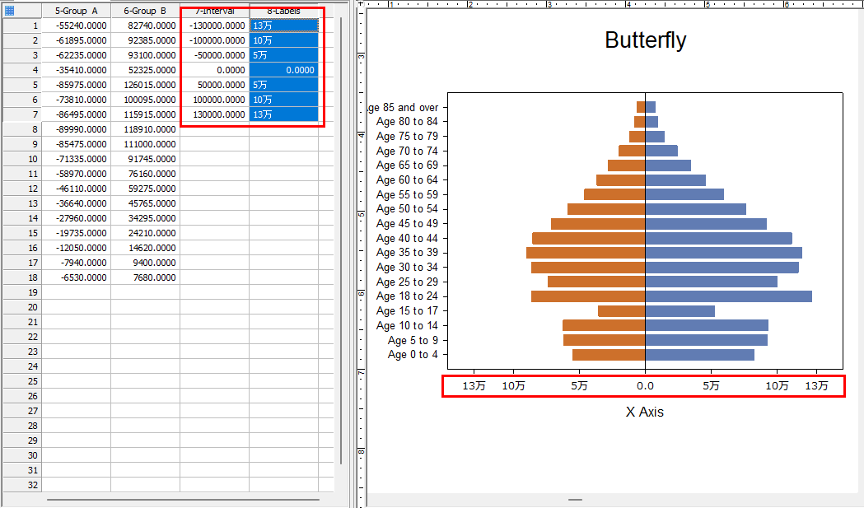
Task: Click the Age 85 and over axis label
Action: coord(404,107)
